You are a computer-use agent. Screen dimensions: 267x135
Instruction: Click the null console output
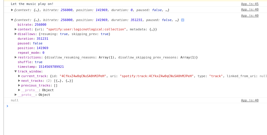click(x=15, y=100)
